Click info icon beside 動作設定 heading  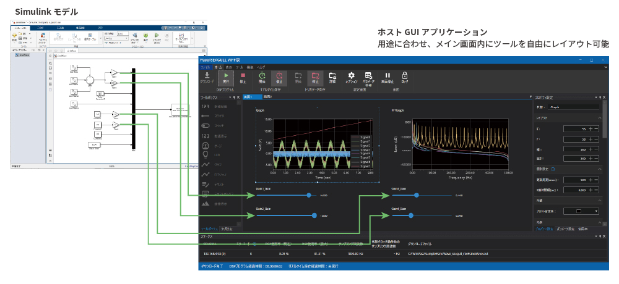(x=553, y=169)
